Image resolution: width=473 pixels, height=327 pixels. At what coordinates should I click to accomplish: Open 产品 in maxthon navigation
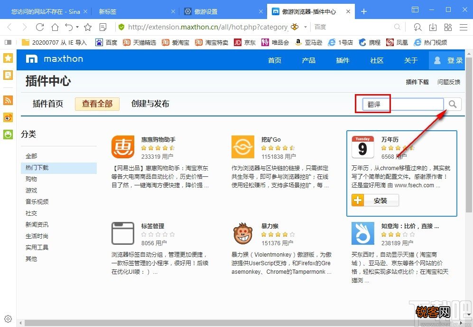click(x=308, y=60)
